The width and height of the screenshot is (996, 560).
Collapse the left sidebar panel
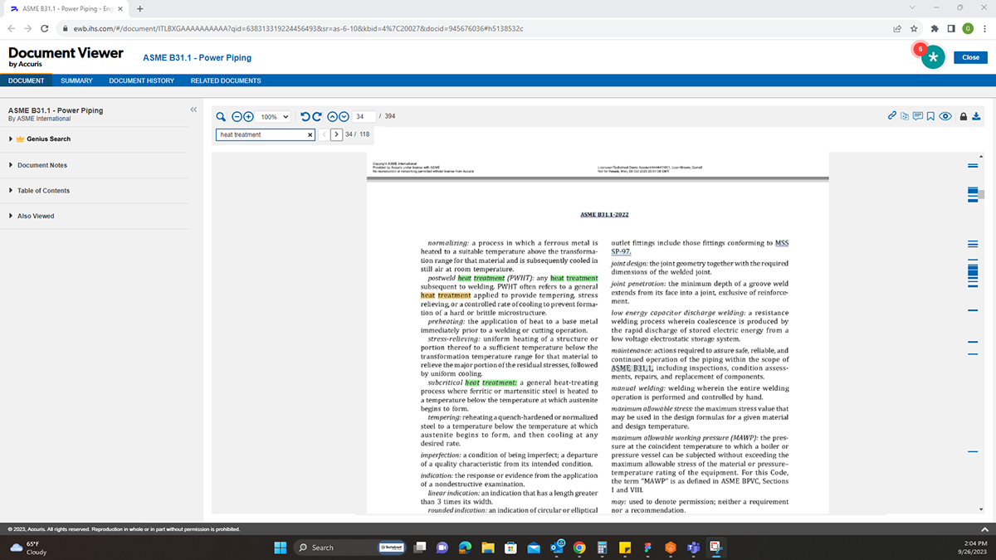pyautogui.click(x=193, y=110)
